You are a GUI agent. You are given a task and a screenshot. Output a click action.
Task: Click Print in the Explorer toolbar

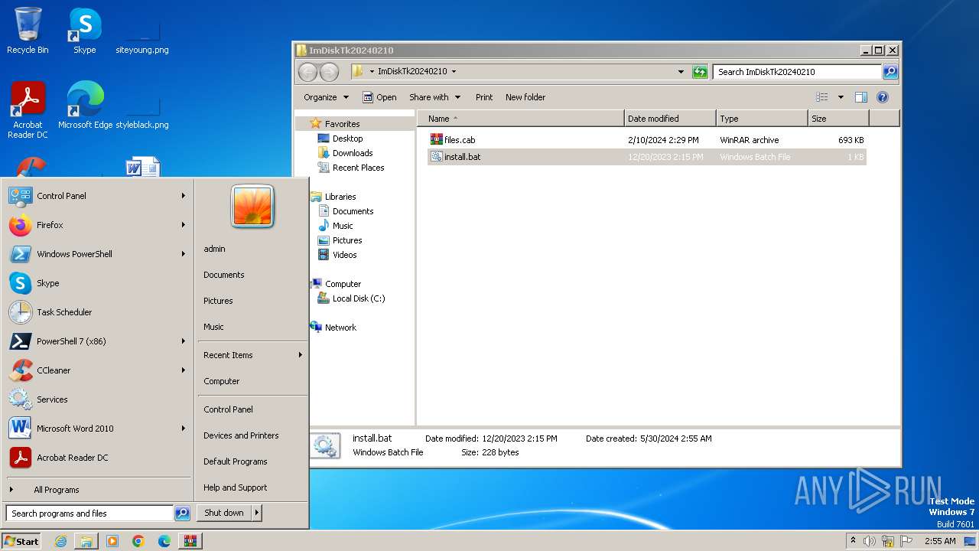click(484, 97)
